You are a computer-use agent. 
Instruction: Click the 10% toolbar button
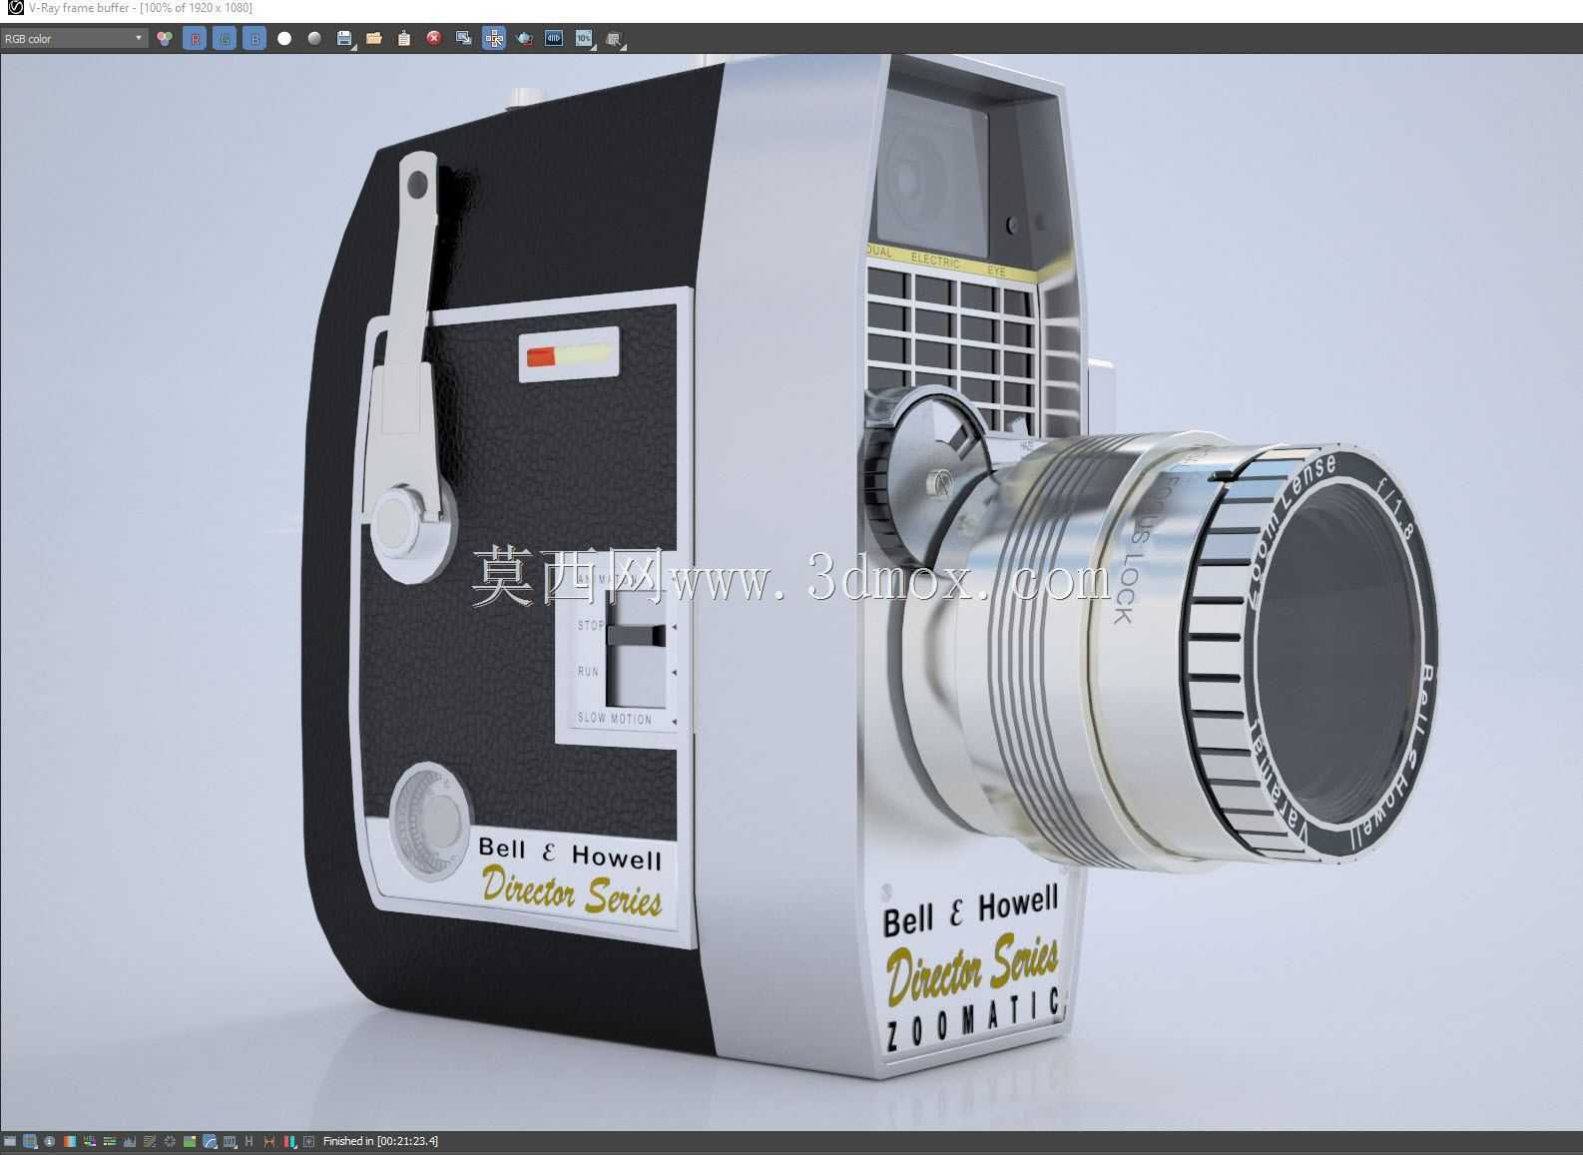click(584, 39)
